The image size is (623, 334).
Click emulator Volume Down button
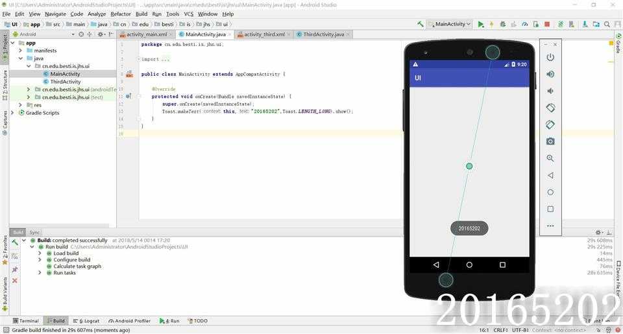coord(550,91)
